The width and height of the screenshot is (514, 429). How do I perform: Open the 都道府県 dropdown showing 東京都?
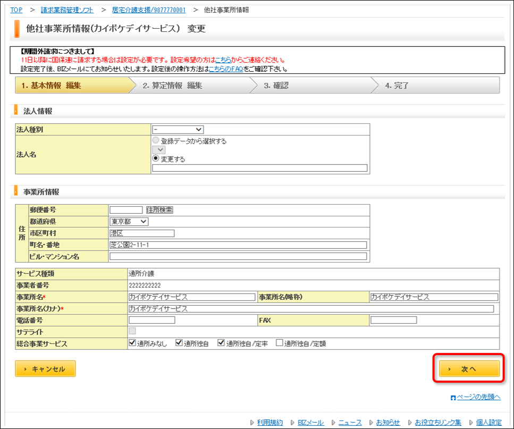click(129, 222)
